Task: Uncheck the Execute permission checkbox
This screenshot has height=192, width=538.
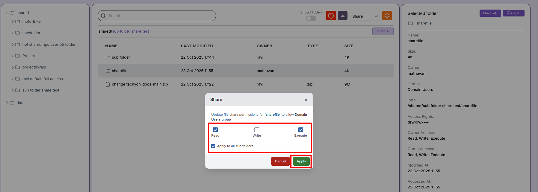Action: tap(301, 130)
